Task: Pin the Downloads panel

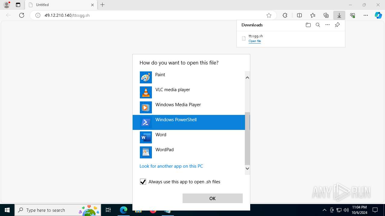Action: pos(337,25)
